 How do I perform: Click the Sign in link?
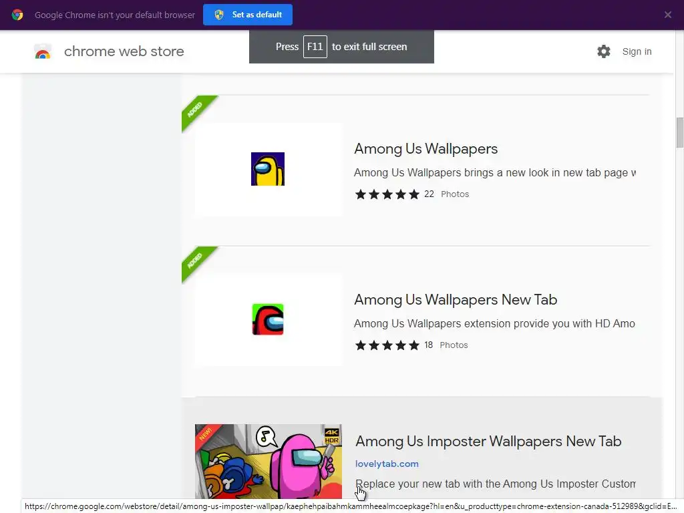pyautogui.click(x=637, y=51)
